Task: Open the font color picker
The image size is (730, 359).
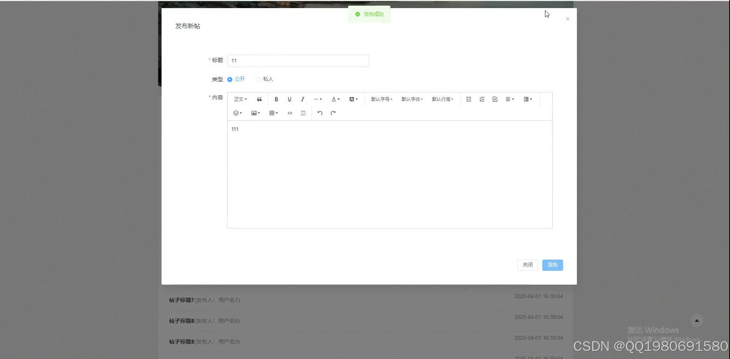Action: click(336, 99)
